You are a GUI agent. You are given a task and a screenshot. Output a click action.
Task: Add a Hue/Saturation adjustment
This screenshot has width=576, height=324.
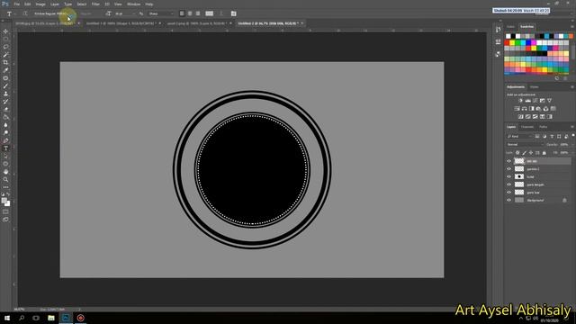point(517,109)
